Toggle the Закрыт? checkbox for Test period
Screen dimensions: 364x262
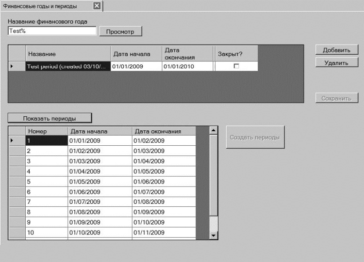click(x=236, y=66)
